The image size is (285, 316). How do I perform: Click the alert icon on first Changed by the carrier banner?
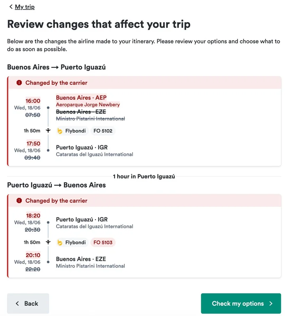pyautogui.click(x=19, y=83)
